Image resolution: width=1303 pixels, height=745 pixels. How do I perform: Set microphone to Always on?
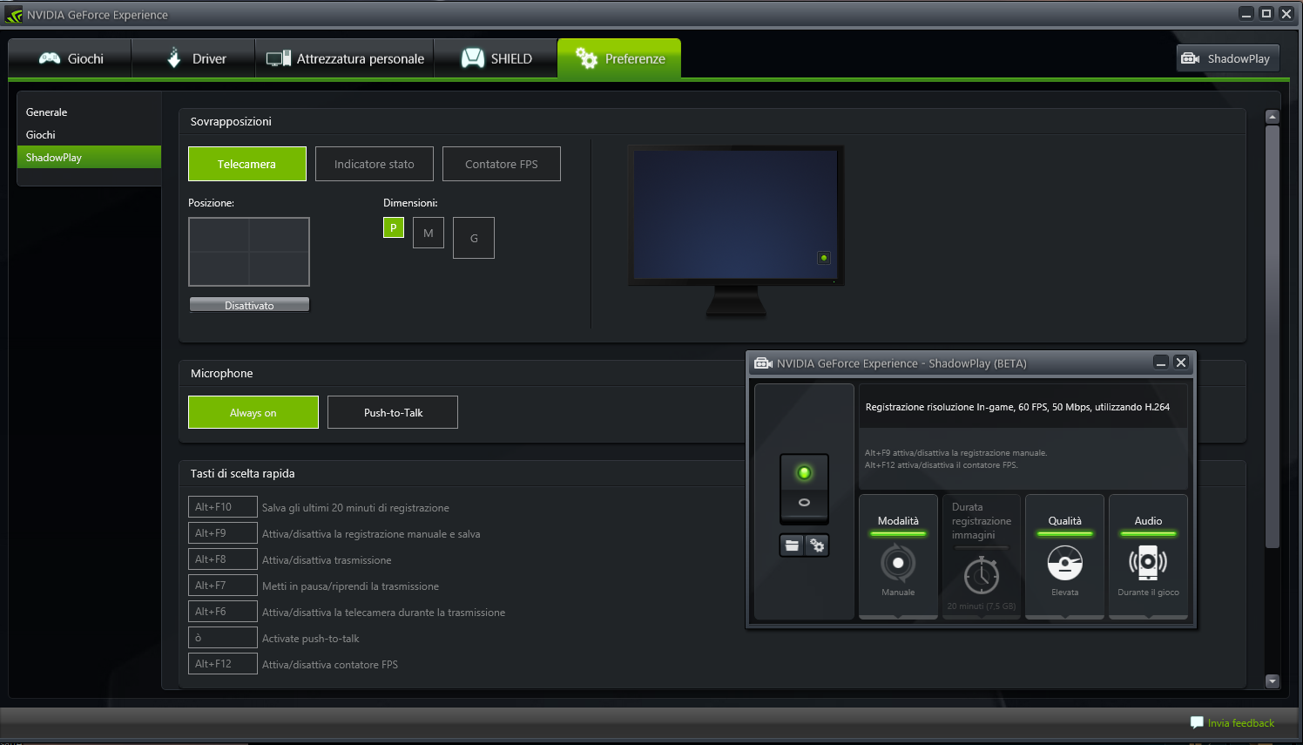click(x=253, y=412)
